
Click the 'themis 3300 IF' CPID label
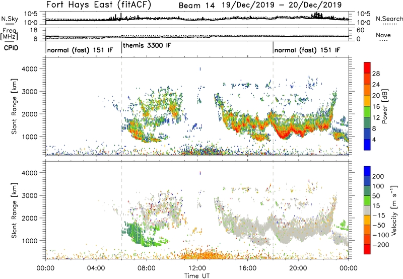147,45
